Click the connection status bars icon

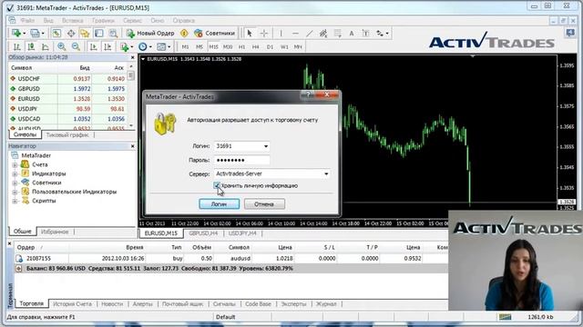pos(505,317)
